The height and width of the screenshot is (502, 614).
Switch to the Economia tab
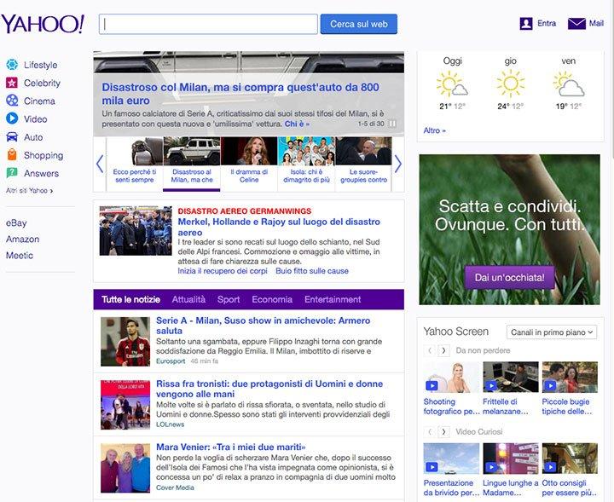(272, 299)
